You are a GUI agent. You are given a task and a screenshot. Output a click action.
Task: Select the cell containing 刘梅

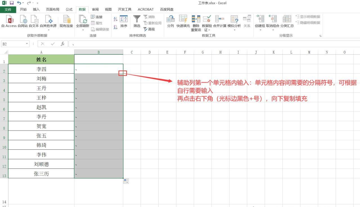41,78
